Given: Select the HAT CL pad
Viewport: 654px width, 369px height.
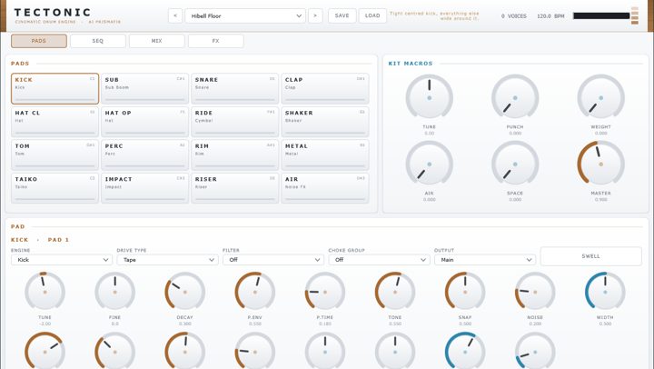Looking at the screenshot, I should (x=55, y=122).
